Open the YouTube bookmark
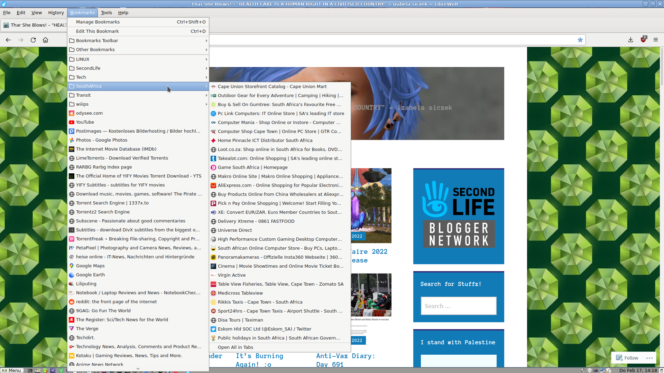This screenshot has width=664, height=373. (138, 122)
